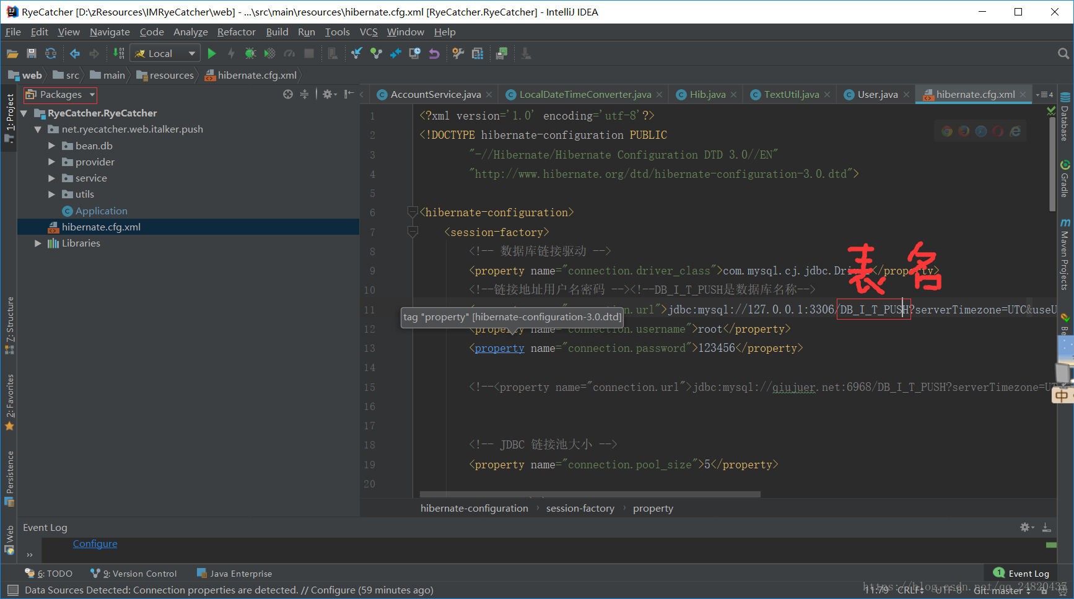Click the Configure link in Event Log
This screenshot has width=1074, height=599.
point(95,544)
